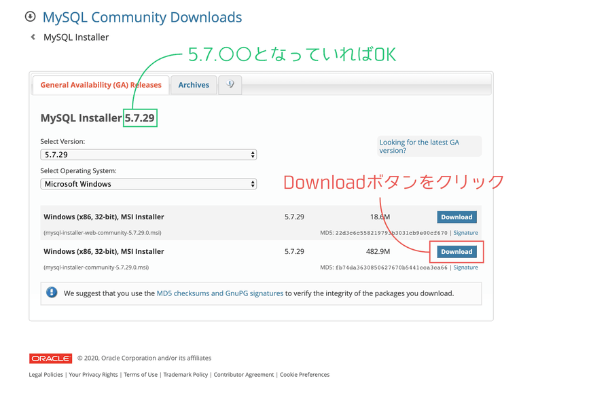Image resolution: width=591 pixels, height=404 pixels.
Task: Open Trademark Policy footer link
Action: [185, 375]
